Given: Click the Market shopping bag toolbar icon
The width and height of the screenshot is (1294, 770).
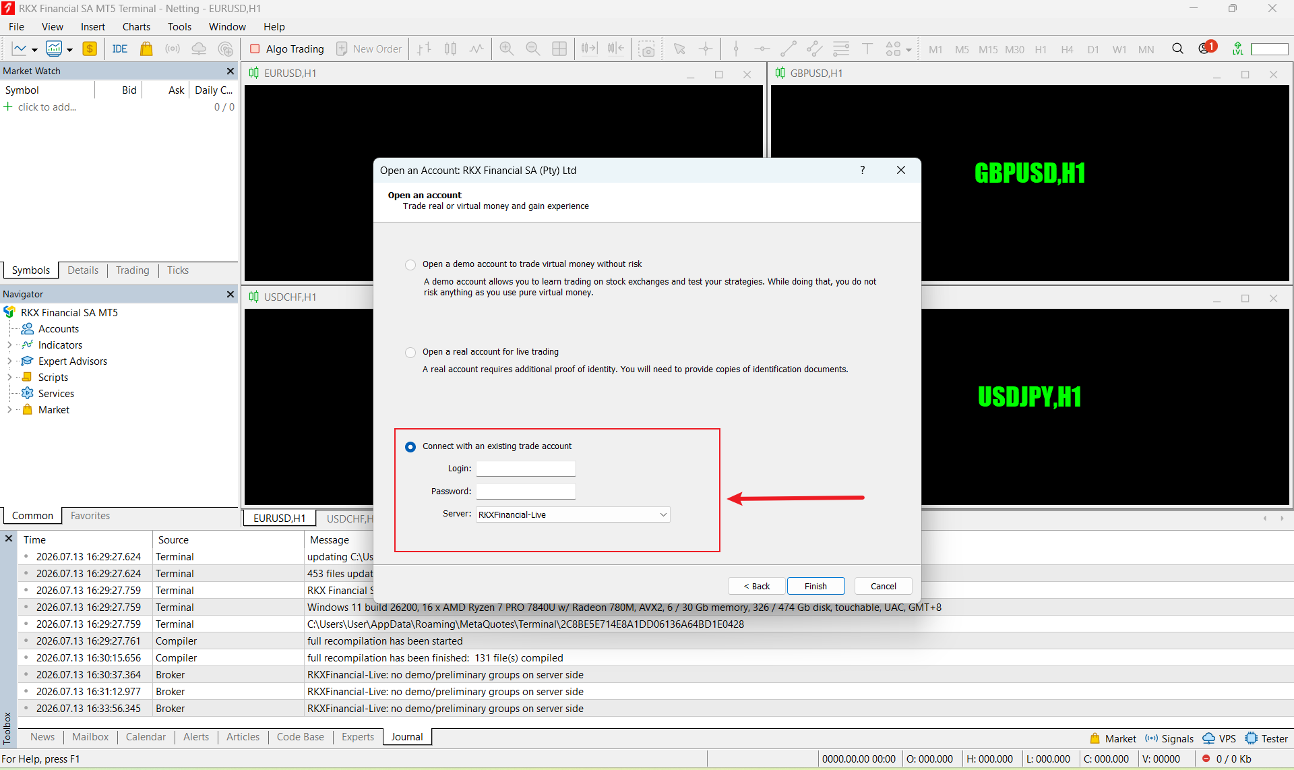Looking at the screenshot, I should 146,49.
